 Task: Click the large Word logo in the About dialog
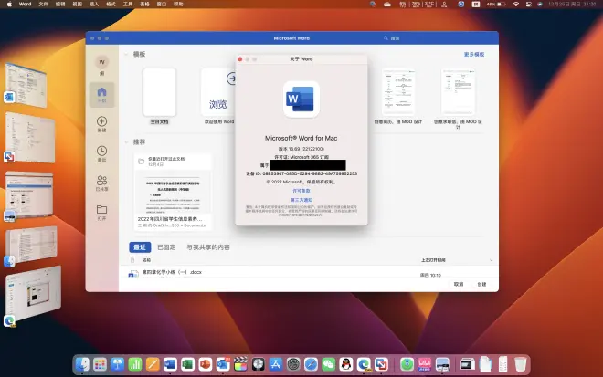point(301,99)
